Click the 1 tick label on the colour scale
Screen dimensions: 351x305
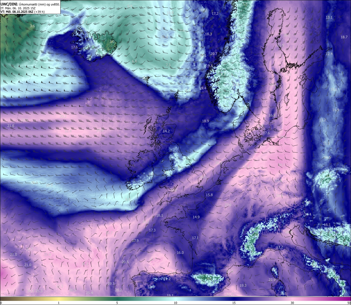click(x=59, y=303)
